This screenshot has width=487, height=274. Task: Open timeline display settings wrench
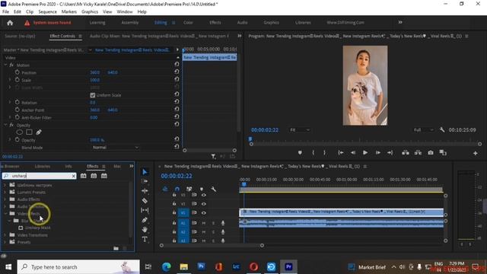click(214, 189)
